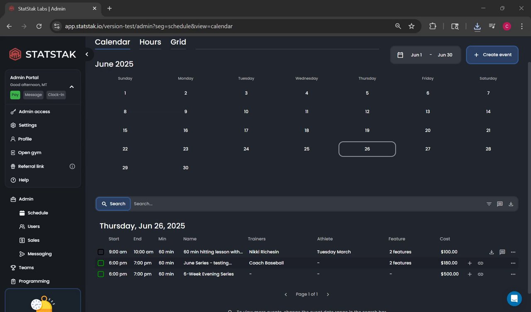Switch to the Hours tab
This screenshot has height=312, width=531.
(150, 42)
